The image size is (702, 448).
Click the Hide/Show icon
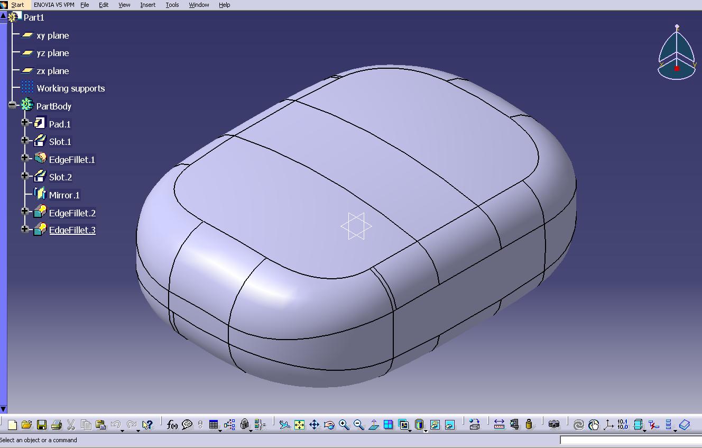click(435, 425)
